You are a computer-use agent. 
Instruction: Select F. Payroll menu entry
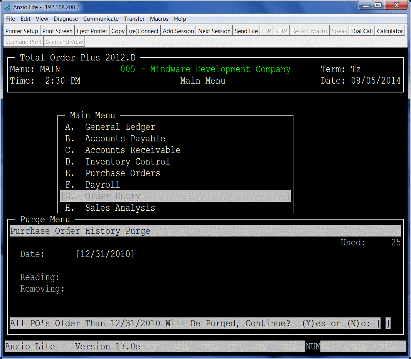(x=92, y=185)
